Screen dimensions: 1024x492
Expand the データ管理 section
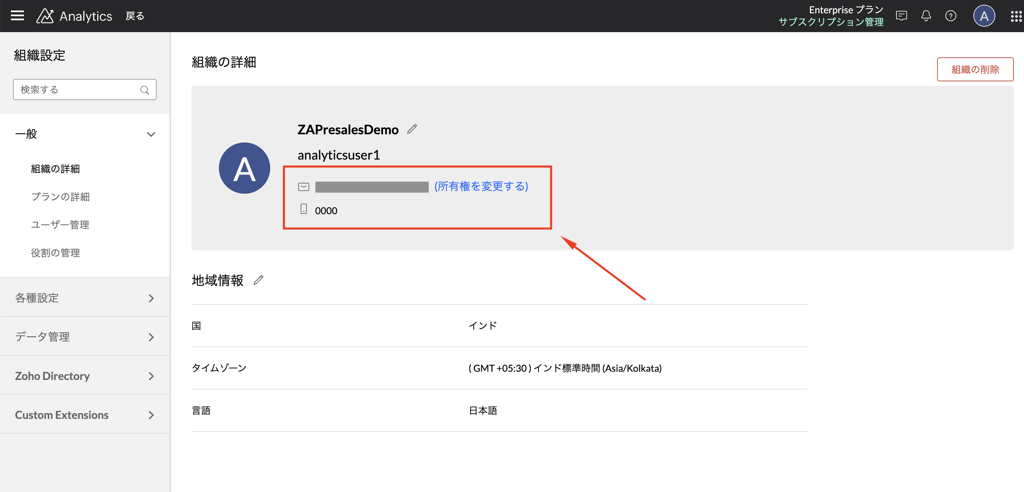click(x=151, y=337)
